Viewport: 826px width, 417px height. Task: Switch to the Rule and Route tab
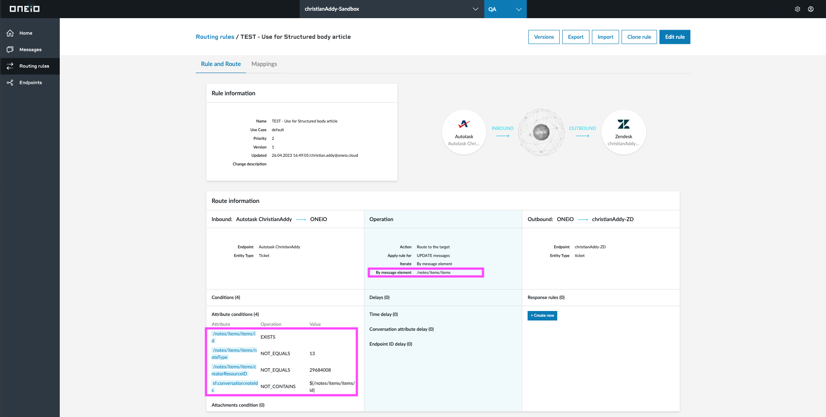coord(221,64)
